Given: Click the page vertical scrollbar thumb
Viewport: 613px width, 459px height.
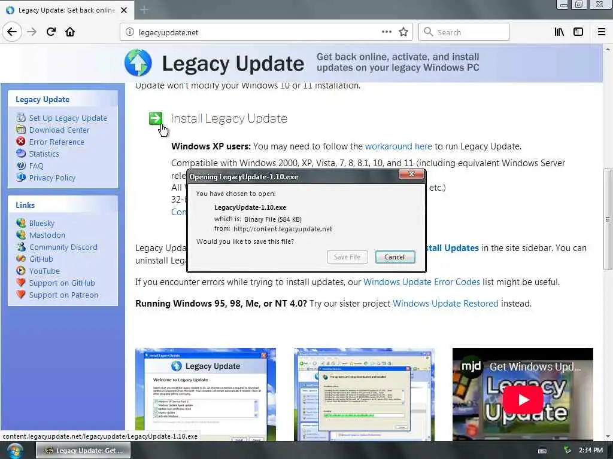Looking at the screenshot, I should point(608,219).
